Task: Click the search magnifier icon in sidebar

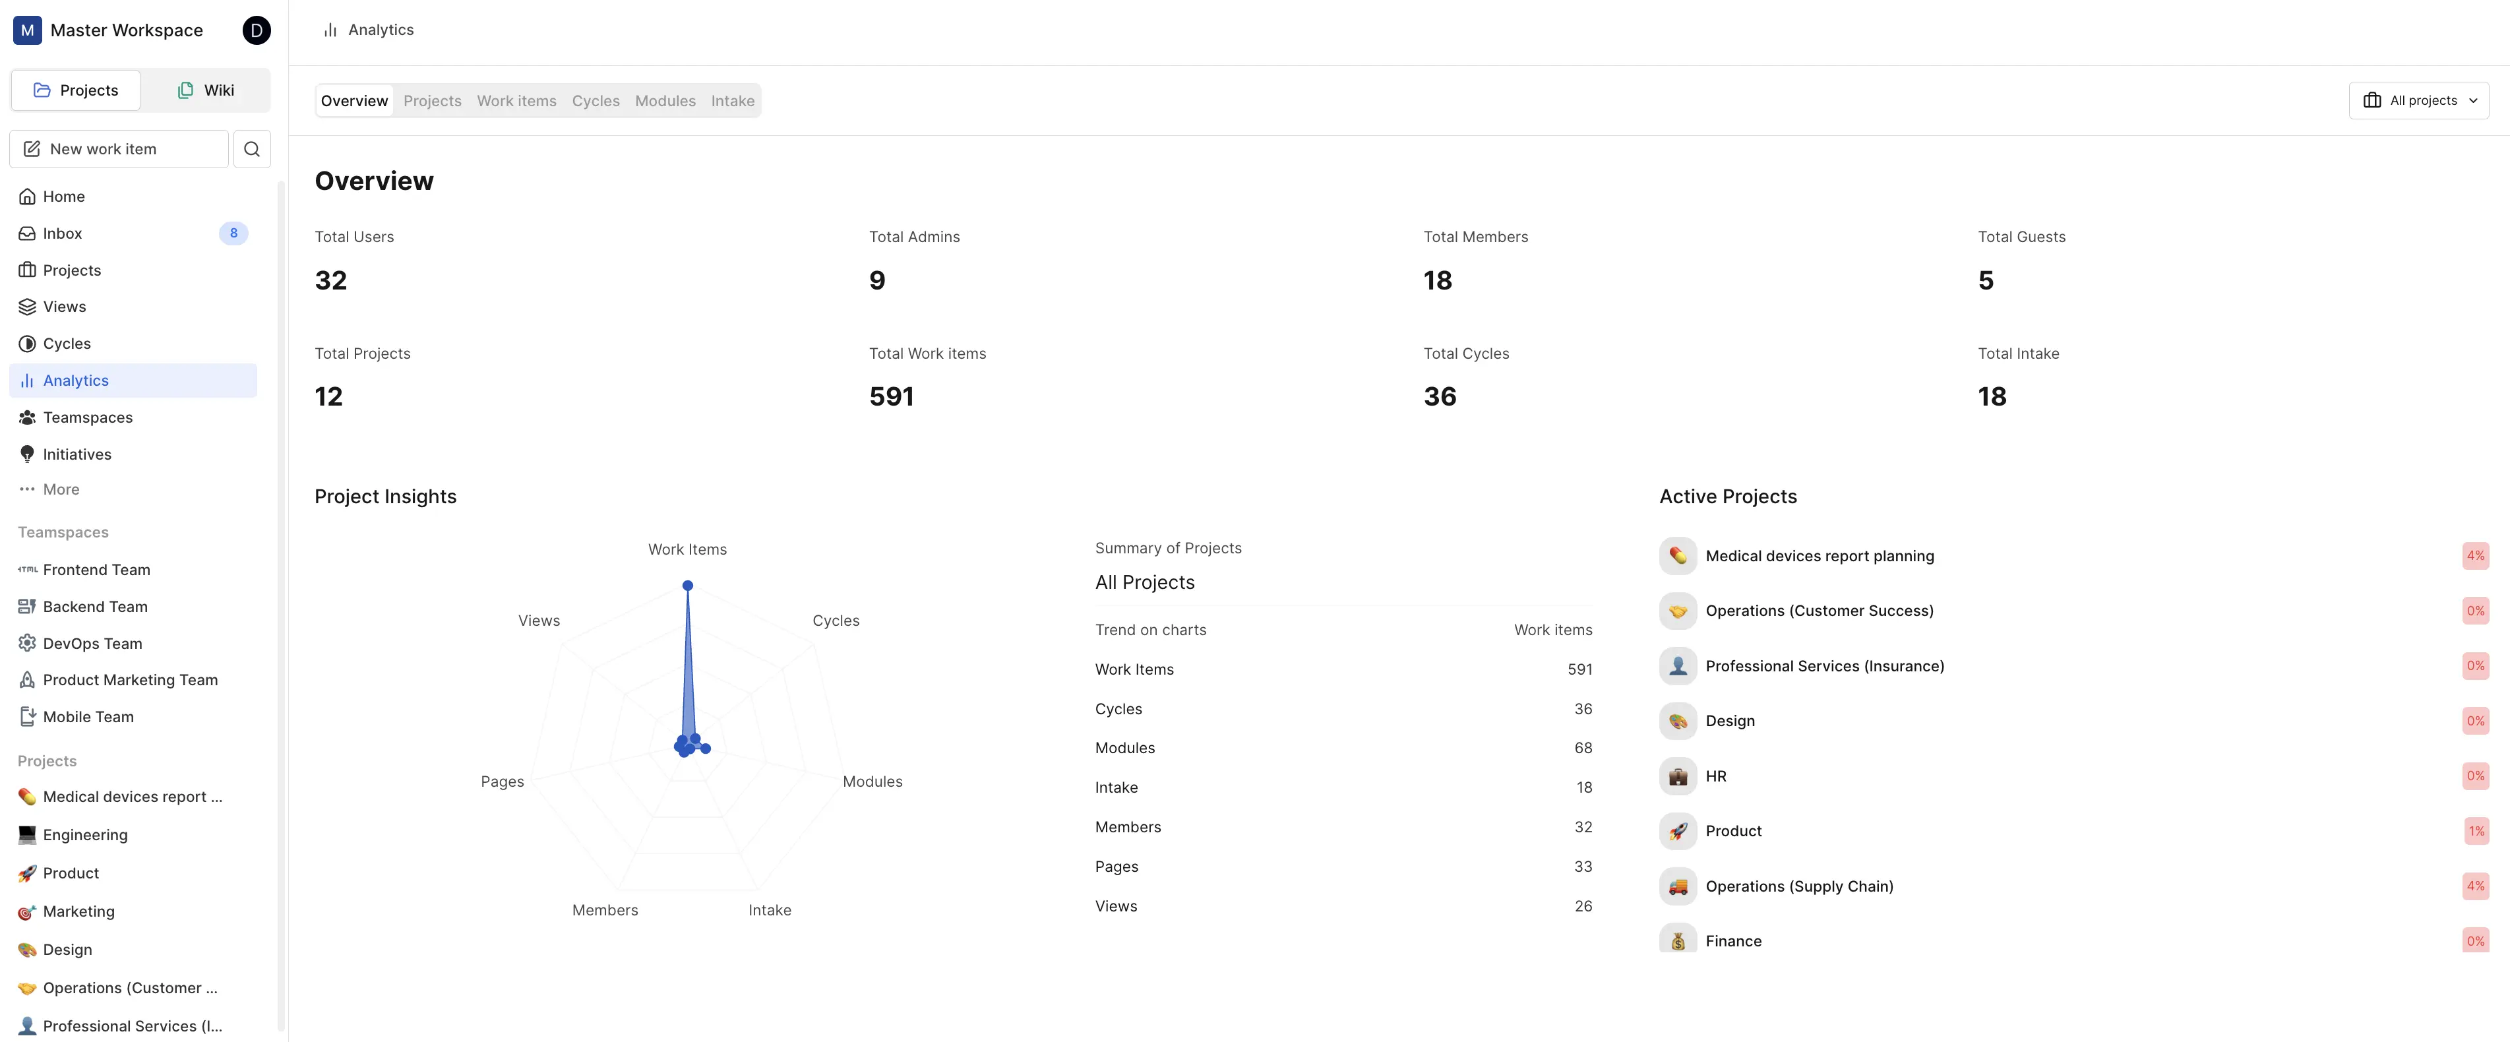Action: (251, 149)
